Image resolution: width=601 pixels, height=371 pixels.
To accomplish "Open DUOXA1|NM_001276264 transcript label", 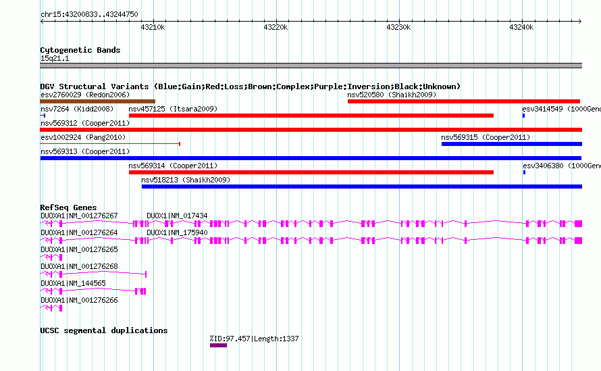I will (x=79, y=232).
